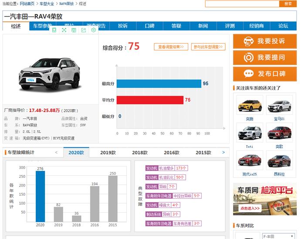Click the green settings gear icon
305x239 pixels.
click(x=93, y=30)
